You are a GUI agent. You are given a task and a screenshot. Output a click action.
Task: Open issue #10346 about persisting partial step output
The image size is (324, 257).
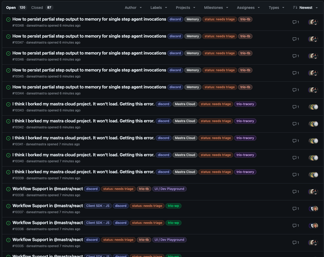click(89, 53)
